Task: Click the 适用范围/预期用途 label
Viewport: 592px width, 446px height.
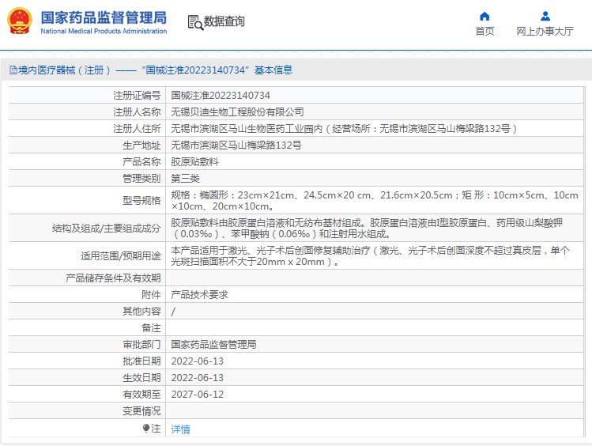Action: pos(121,255)
